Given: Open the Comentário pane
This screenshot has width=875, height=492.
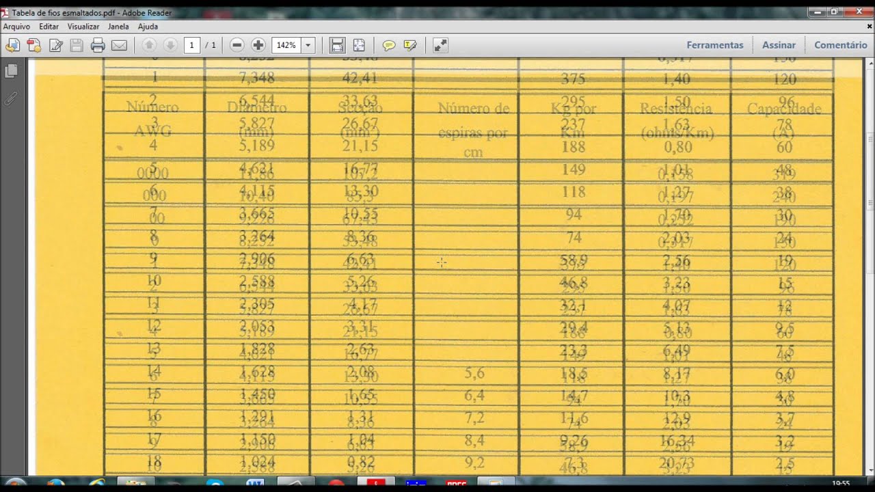Looking at the screenshot, I should [x=841, y=45].
